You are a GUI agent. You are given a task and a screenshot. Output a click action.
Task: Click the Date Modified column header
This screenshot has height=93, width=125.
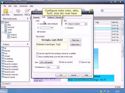point(116,22)
